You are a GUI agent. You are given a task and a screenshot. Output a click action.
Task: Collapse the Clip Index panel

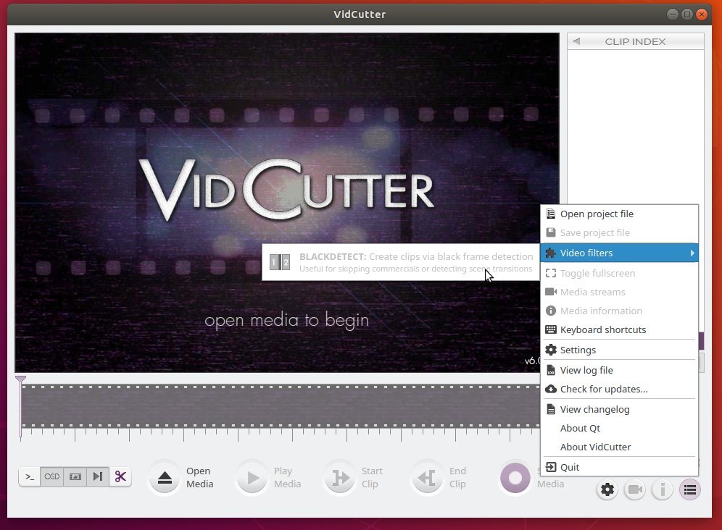[x=576, y=41]
